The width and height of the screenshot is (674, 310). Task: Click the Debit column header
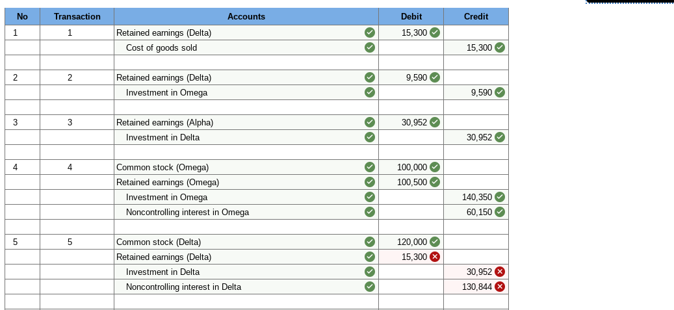pos(411,16)
